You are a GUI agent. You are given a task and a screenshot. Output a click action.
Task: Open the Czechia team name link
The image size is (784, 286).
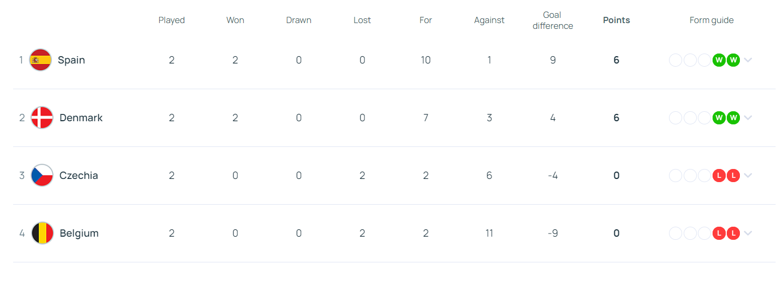tap(79, 175)
